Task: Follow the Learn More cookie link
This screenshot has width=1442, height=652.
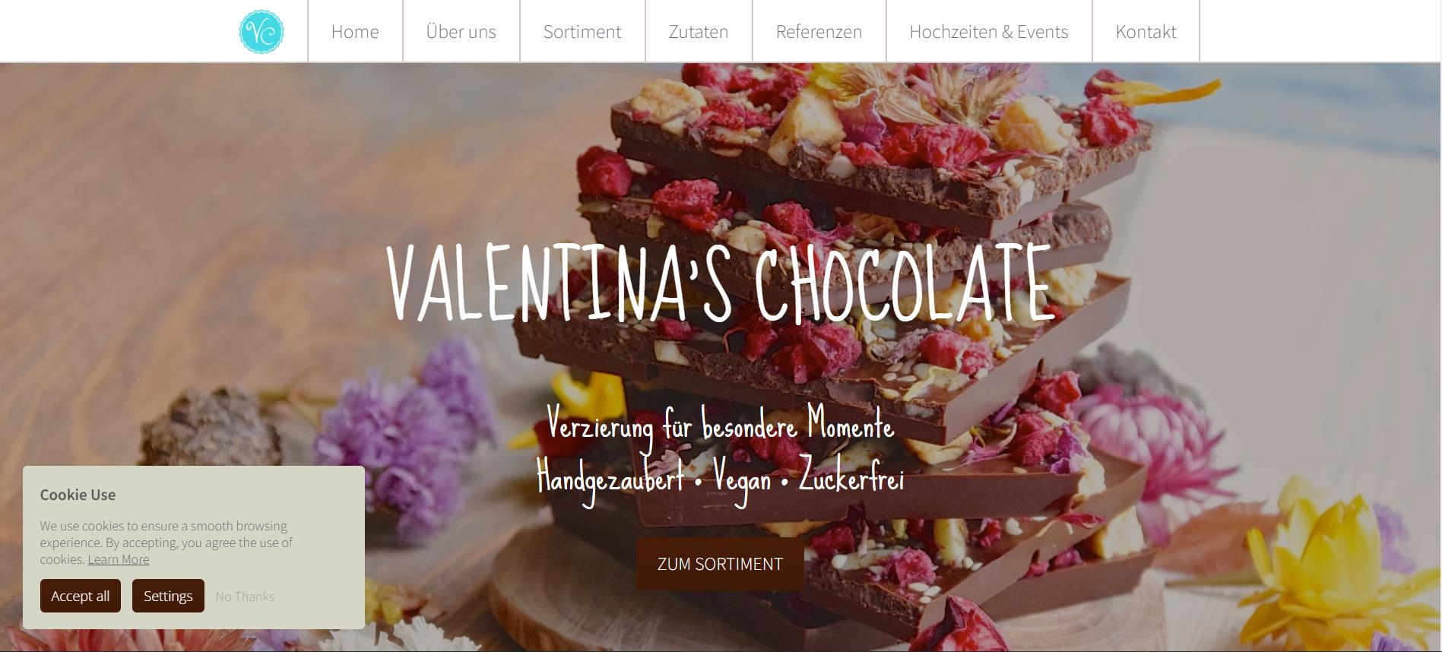Action: click(x=118, y=559)
